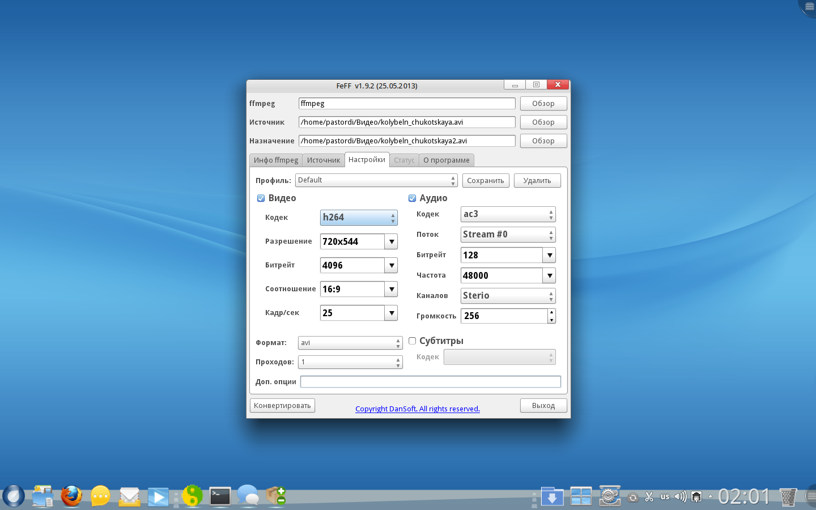The image size is (816, 510).
Task: Open the mail client envelope icon
Action: point(129,497)
